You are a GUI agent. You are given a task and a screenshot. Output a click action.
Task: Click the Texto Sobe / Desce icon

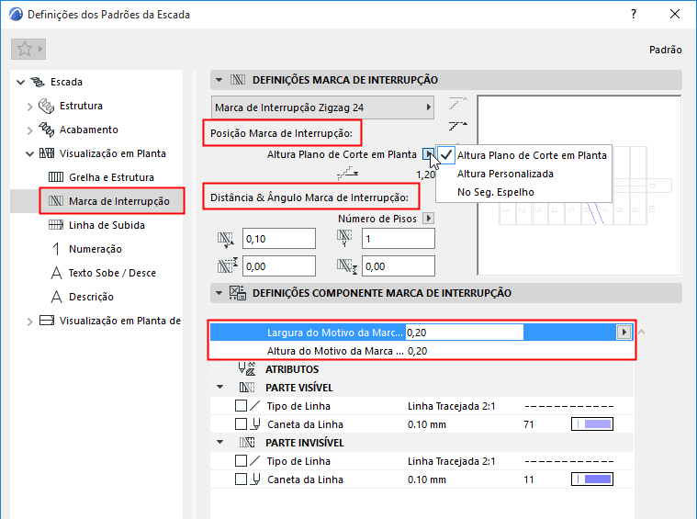pos(56,273)
